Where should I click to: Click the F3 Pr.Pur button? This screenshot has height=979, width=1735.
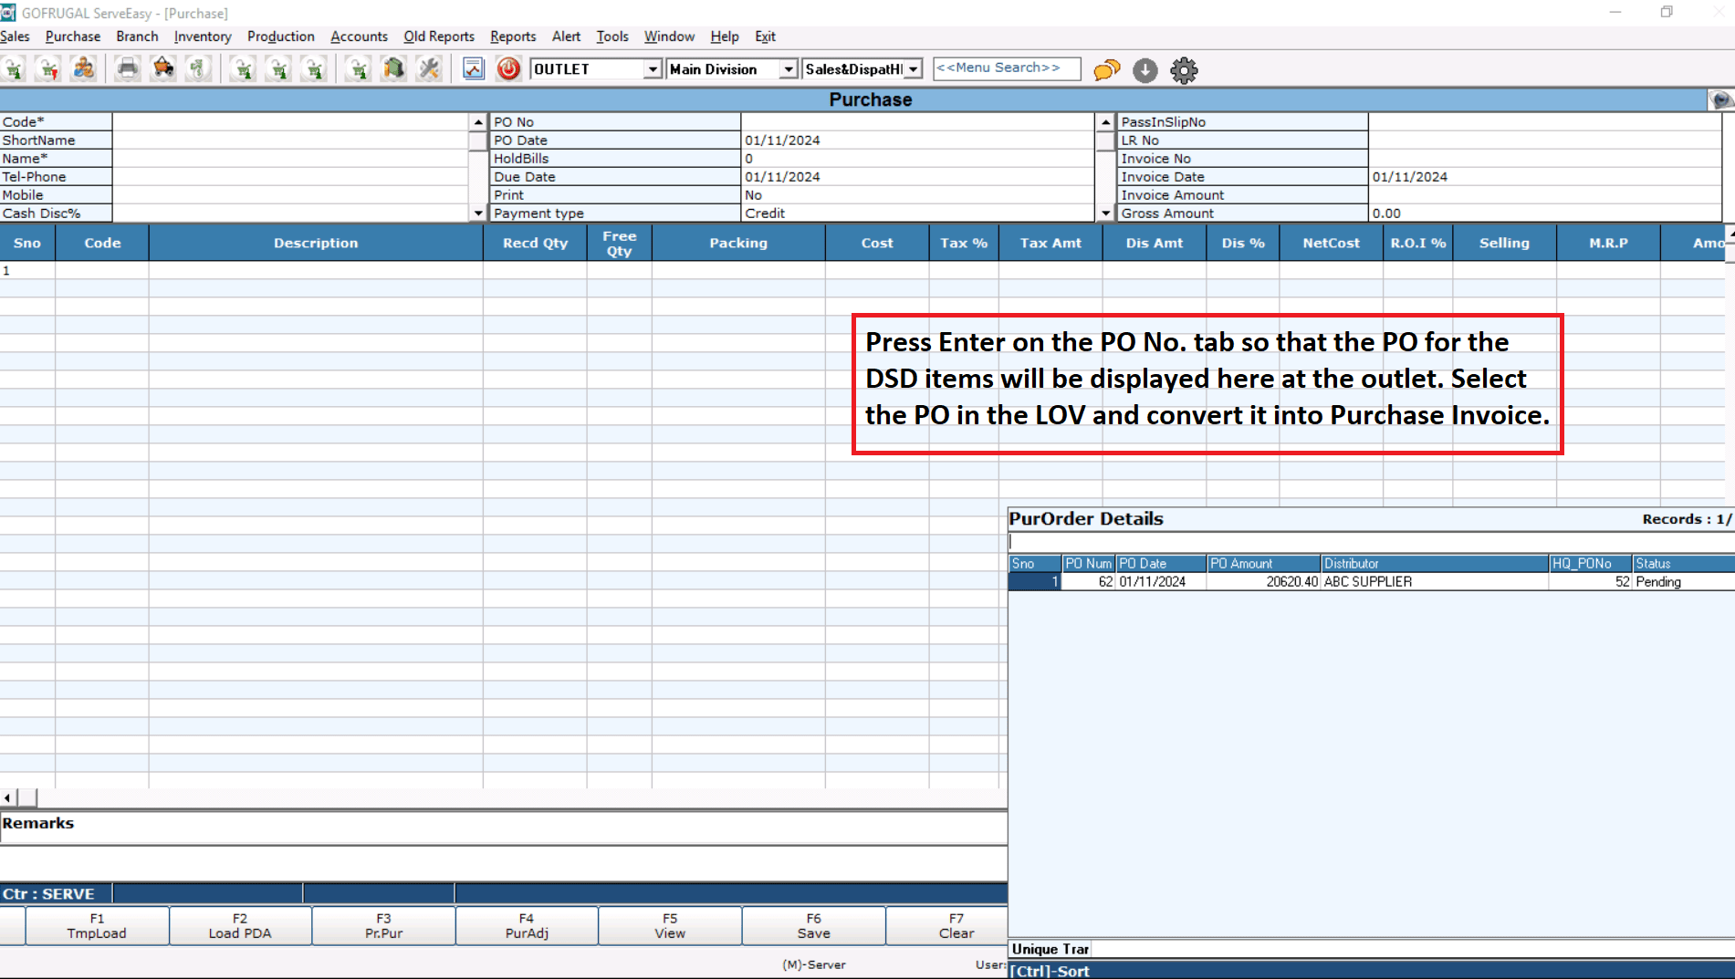383,926
